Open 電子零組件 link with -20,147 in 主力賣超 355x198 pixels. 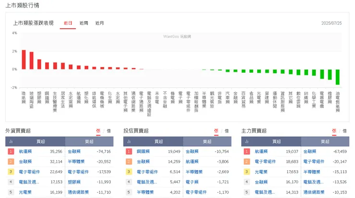pyautogui.click(x=314, y=162)
